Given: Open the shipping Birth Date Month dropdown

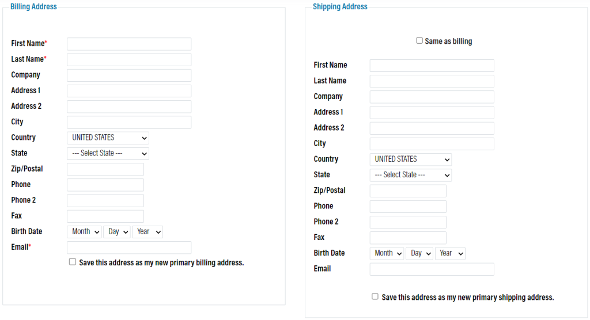Looking at the screenshot, I should 387,253.
